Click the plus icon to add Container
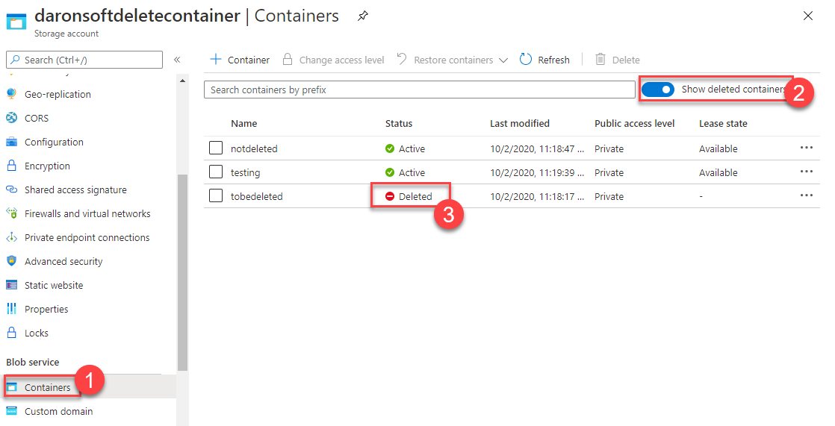This screenshot has width=835, height=426. (x=216, y=60)
